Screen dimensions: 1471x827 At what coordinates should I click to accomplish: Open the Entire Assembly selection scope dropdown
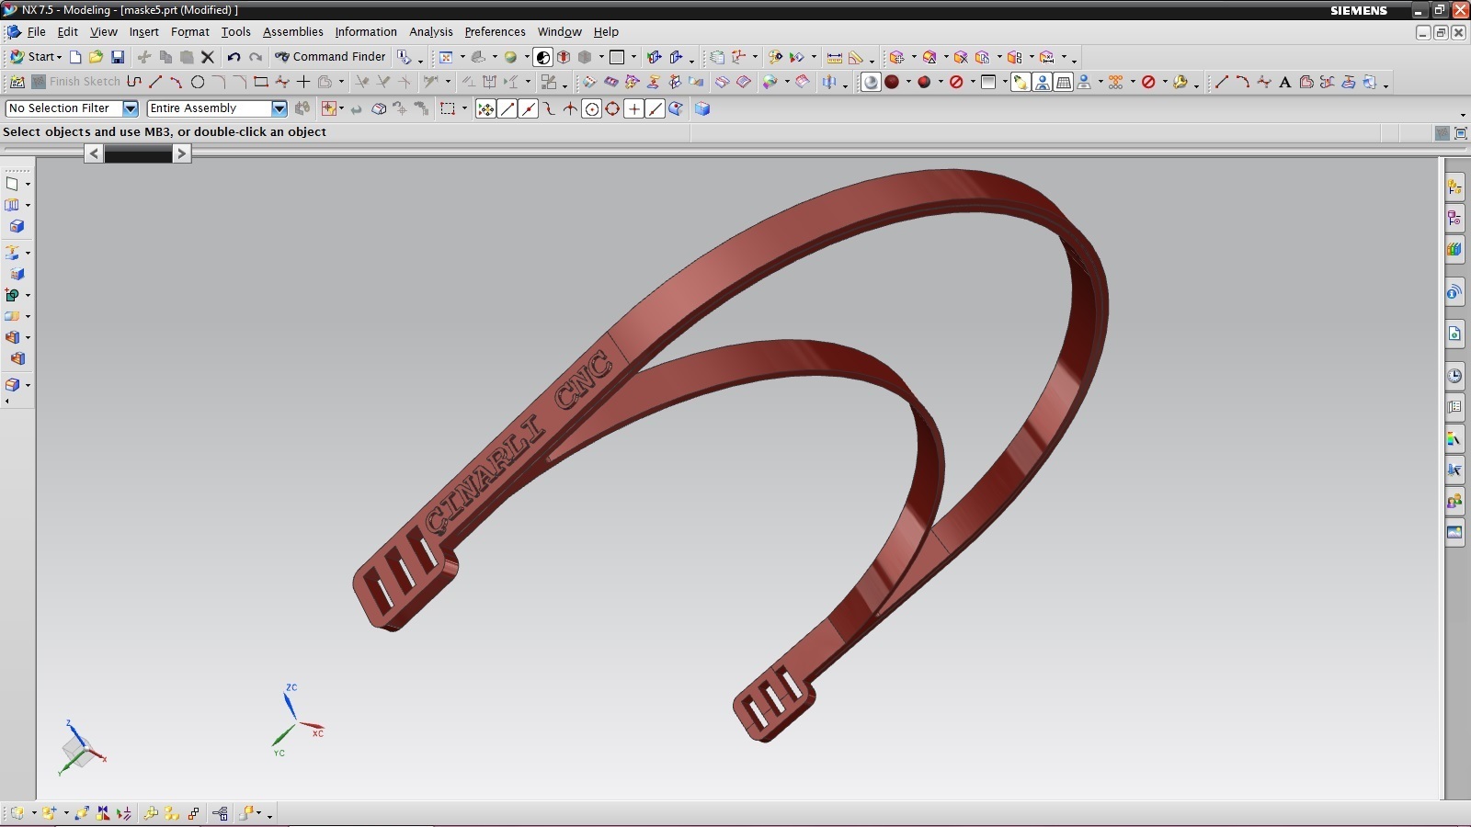pos(279,108)
